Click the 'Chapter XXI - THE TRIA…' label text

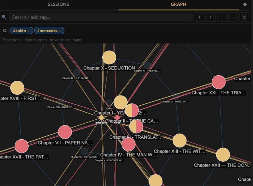219,93
